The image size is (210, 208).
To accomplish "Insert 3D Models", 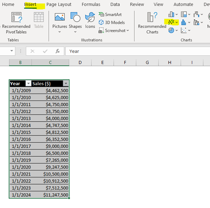I will pos(112,22).
